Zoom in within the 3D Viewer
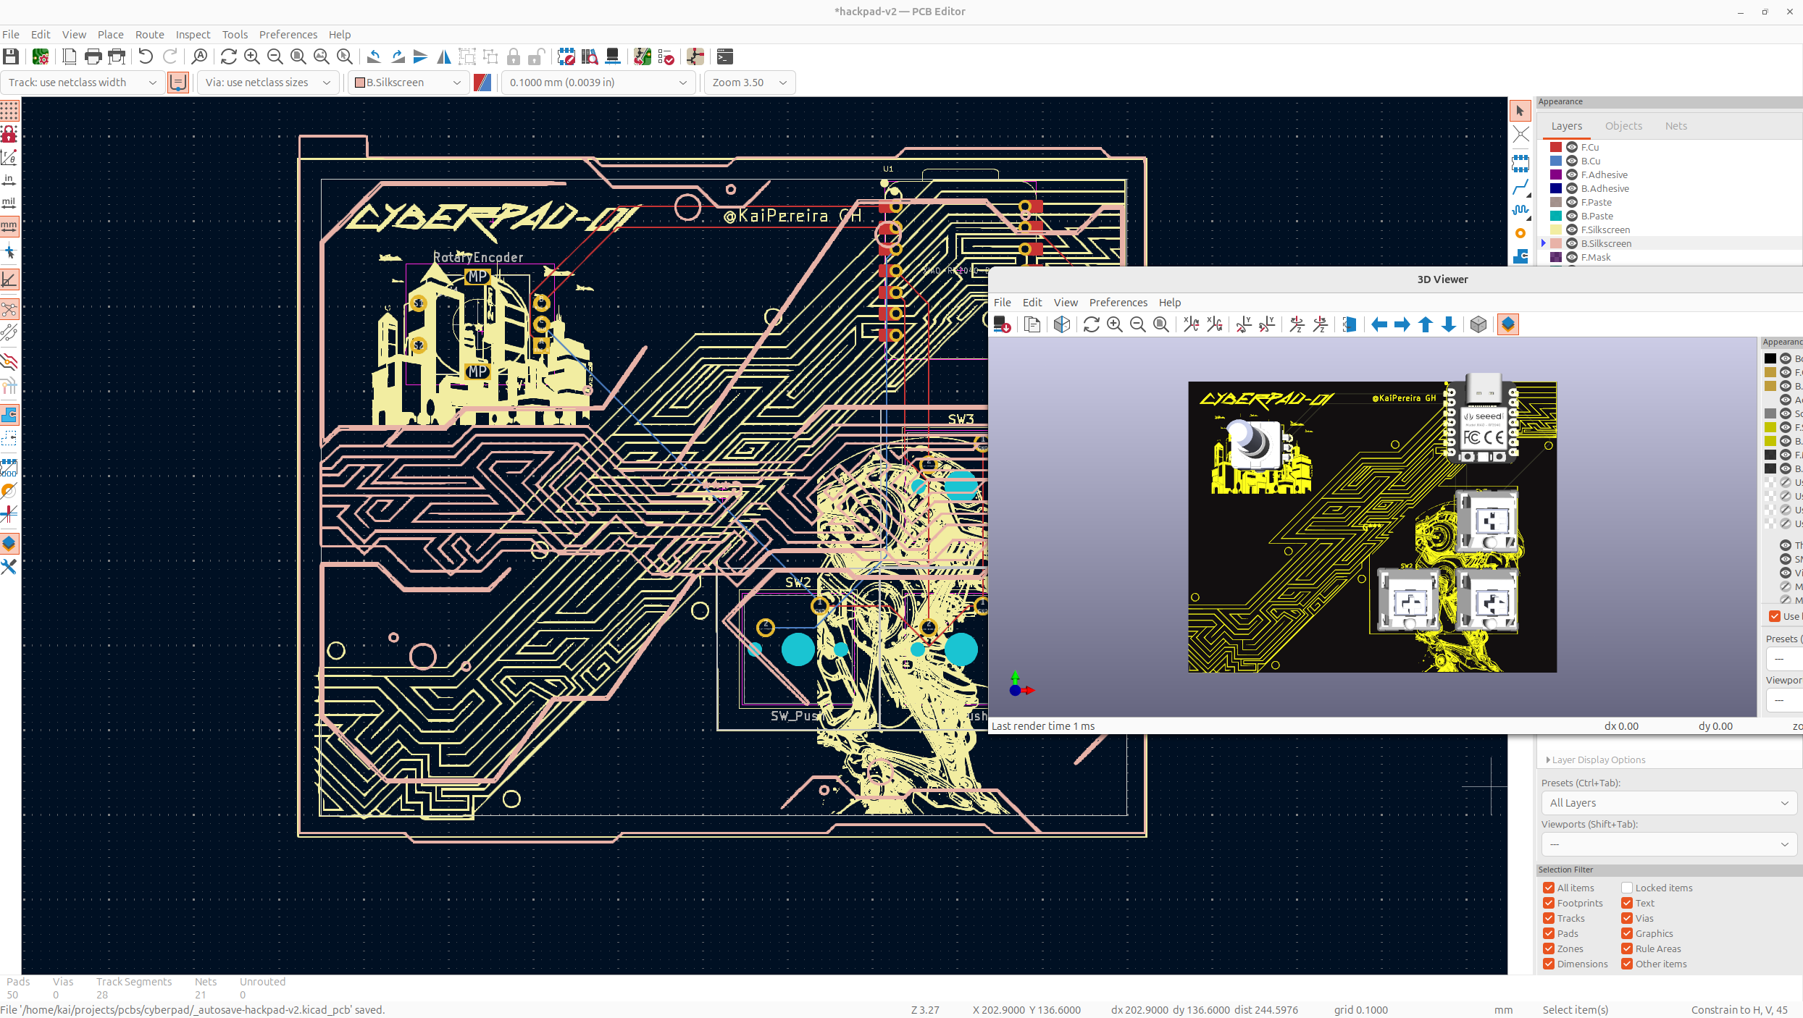Screen dimensions: 1803x1018 tap(1115, 324)
